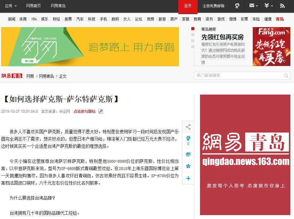Open the 体育 navigation item

tap(23, 19)
